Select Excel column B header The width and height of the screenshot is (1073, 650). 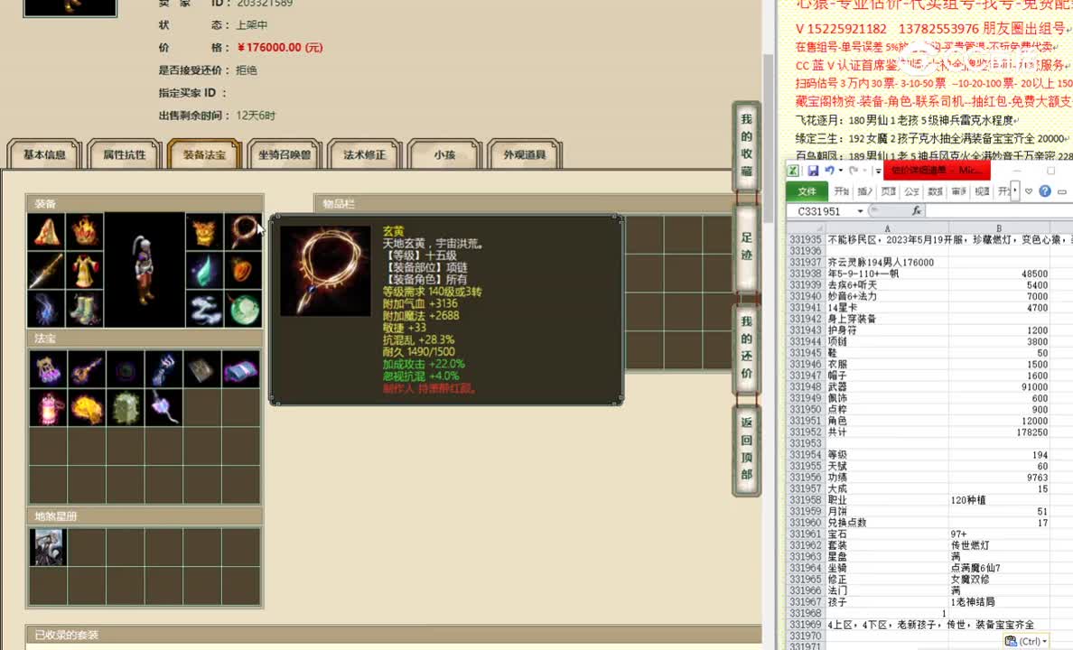pos(999,227)
